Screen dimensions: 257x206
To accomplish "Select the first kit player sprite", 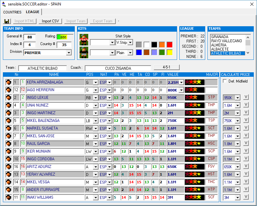I will click(84, 40).
